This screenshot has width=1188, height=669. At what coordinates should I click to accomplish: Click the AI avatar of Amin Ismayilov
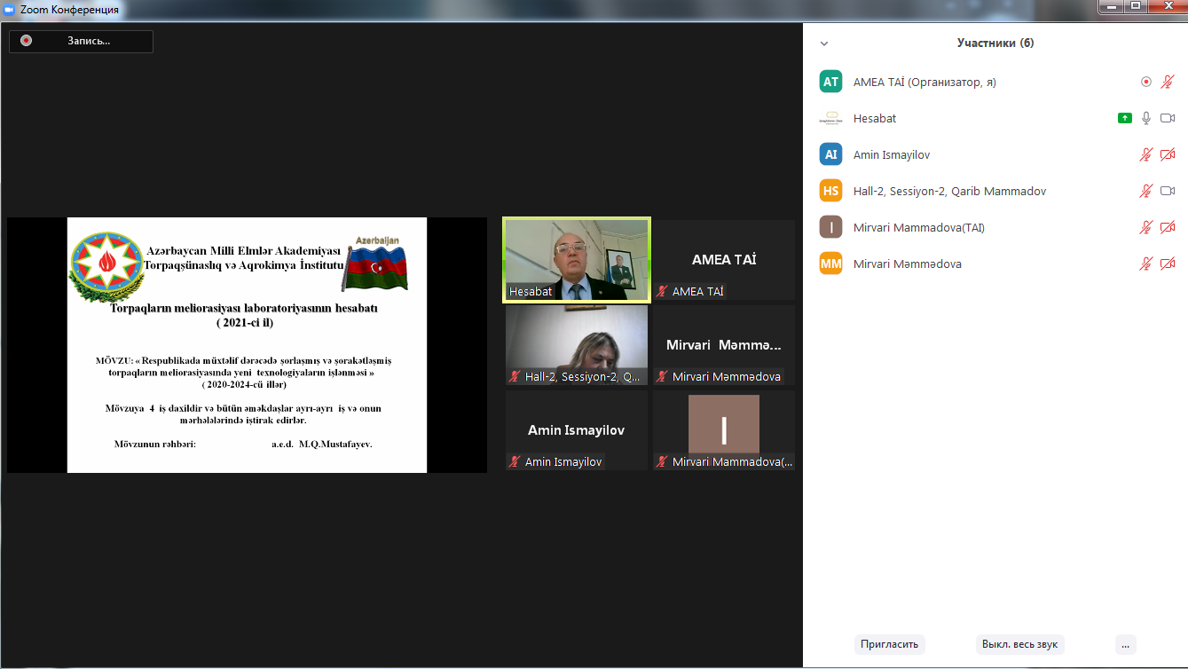pyautogui.click(x=830, y=154)
